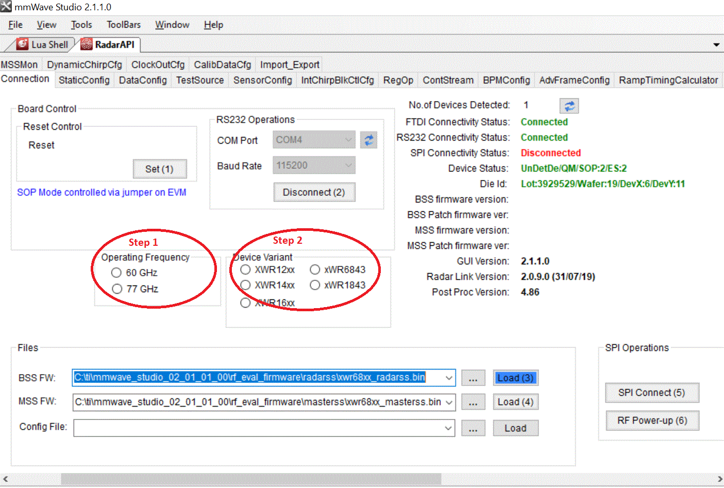
Task: Select the 60 GHz operating frequency
Action: point(116,273)
